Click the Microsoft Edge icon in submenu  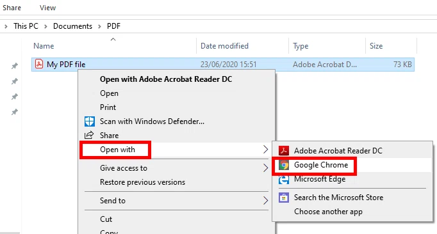[x=284, y=180]
